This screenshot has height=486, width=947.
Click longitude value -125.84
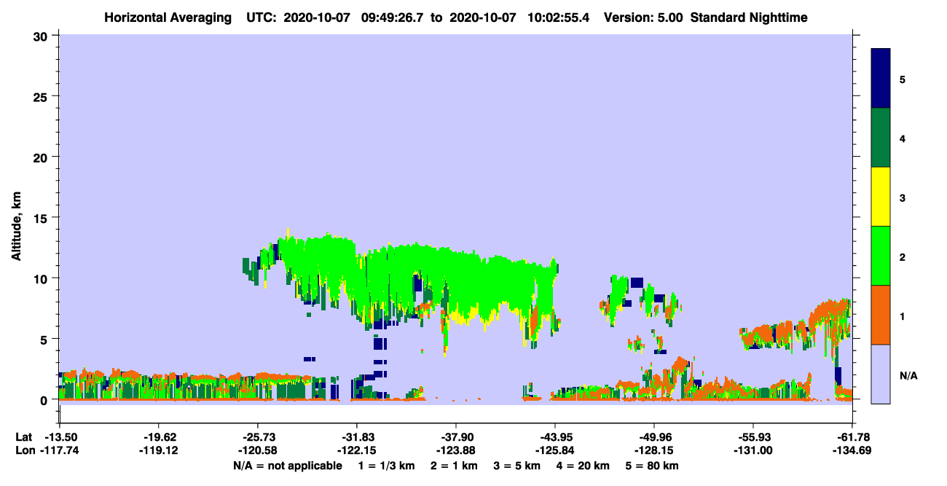pyautogui.click(x=555, y=451)
